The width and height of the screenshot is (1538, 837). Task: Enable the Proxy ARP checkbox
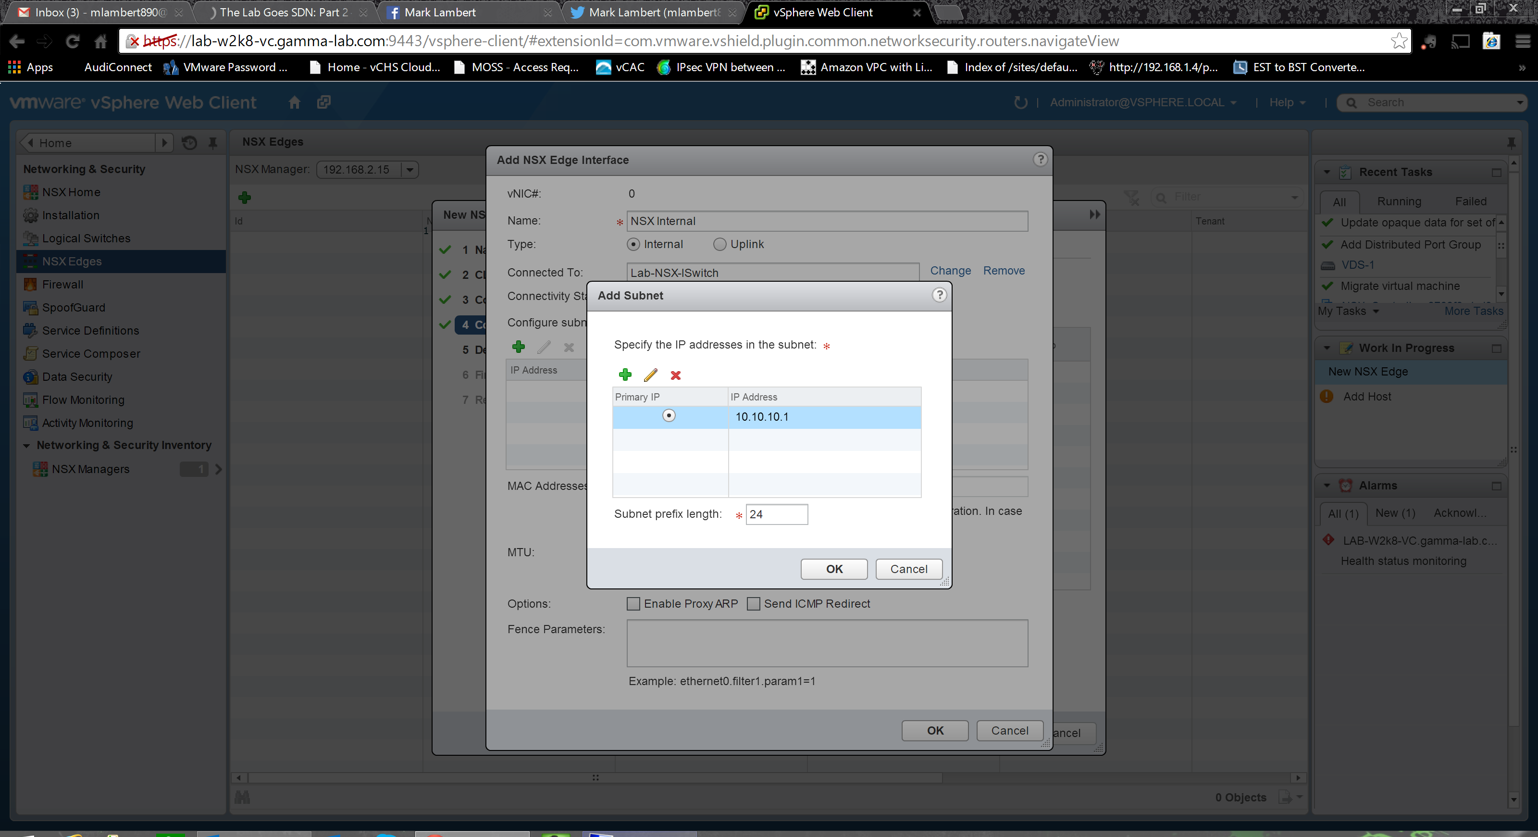633,603
